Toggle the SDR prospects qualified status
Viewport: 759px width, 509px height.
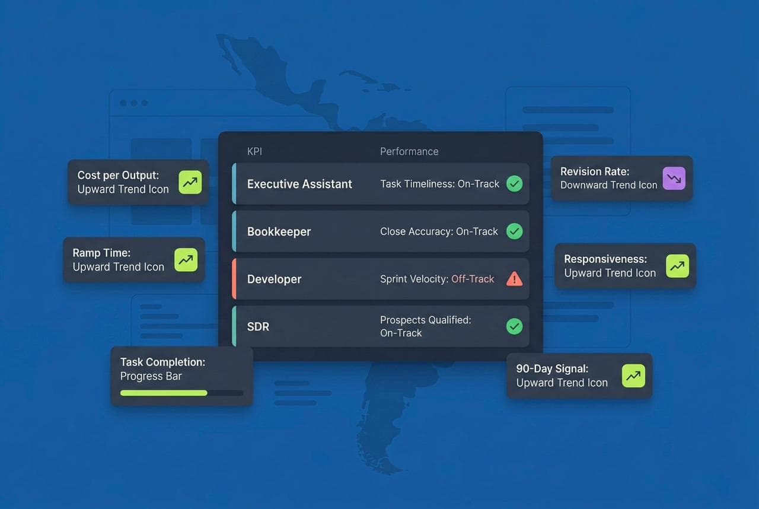click(x=514, y=326)
